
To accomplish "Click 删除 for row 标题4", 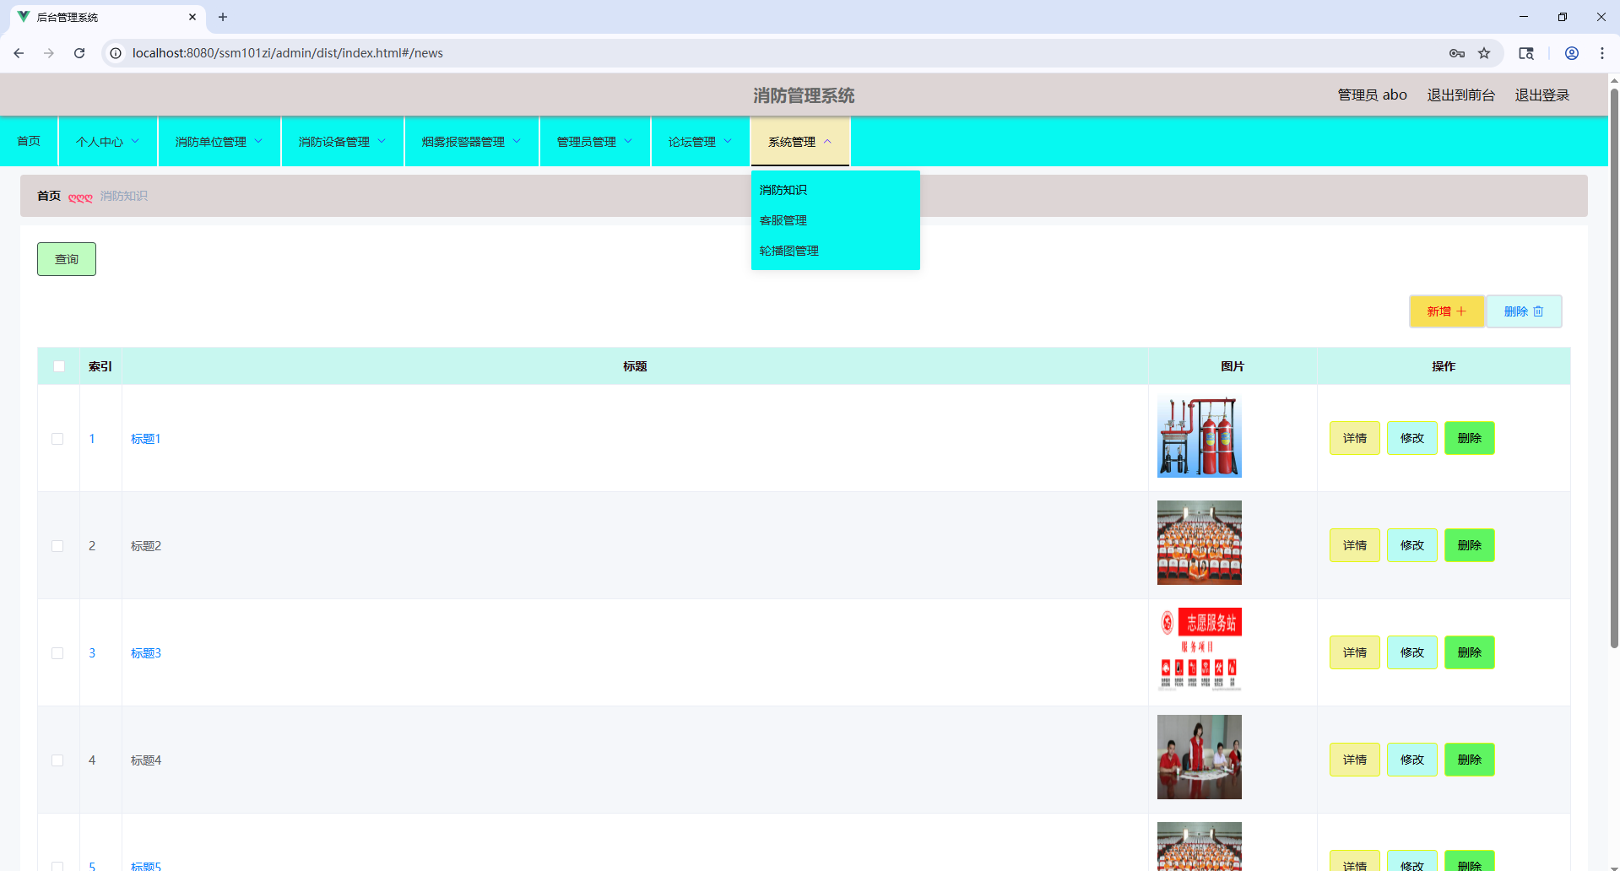I will click(x=1470, y=760).
